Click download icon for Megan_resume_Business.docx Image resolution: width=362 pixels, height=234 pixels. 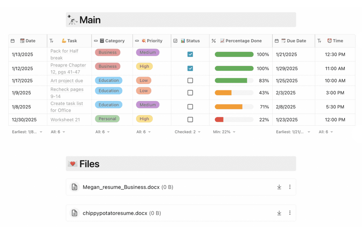click(x=279, y=187)
